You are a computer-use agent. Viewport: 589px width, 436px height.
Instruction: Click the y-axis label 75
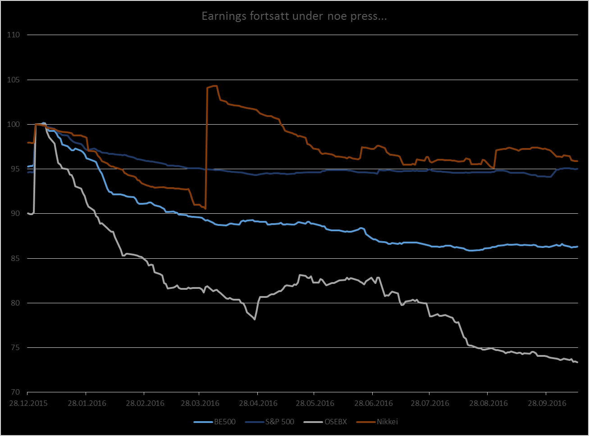click(16, 347)
